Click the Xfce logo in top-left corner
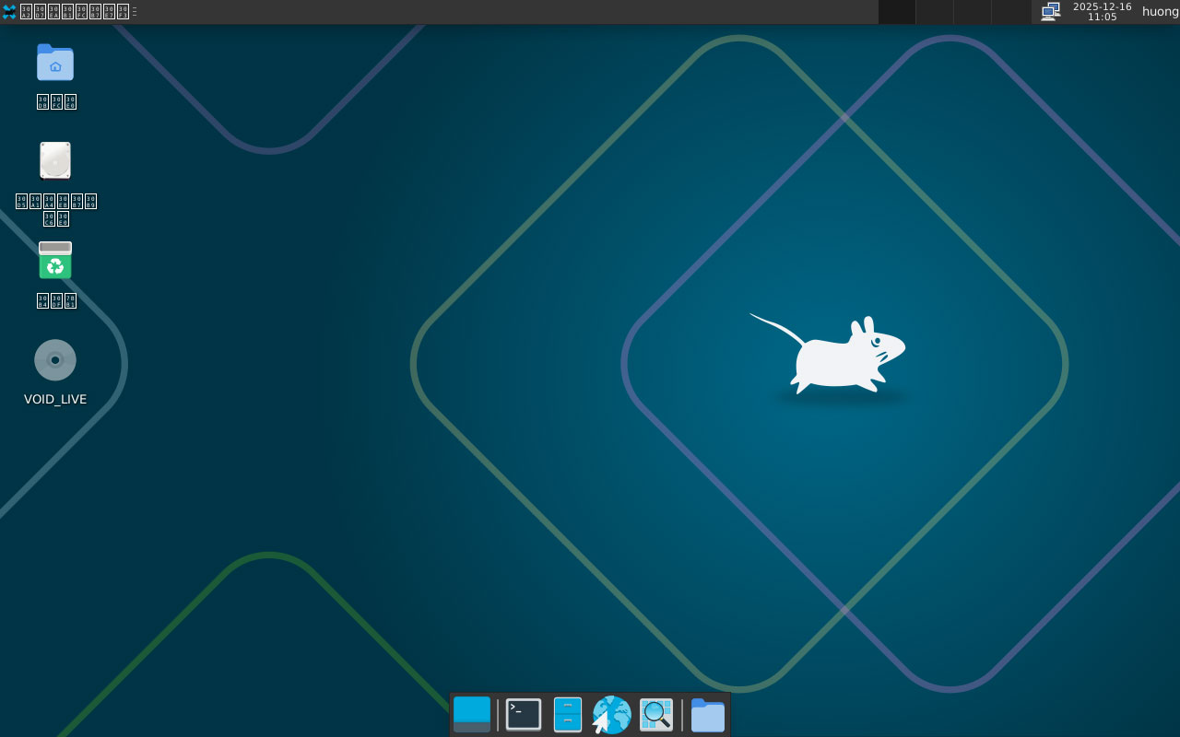The image size is (1180, 737). click(9, 12)
